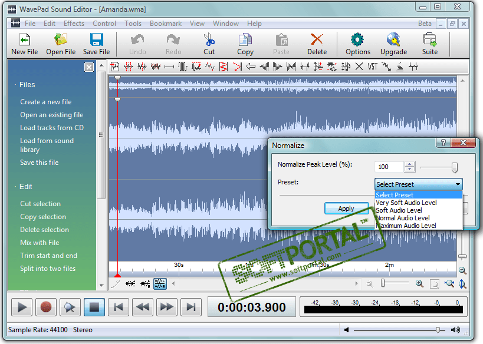
Task: Click the Open File folder icon
Action: (x=61, y=39)
